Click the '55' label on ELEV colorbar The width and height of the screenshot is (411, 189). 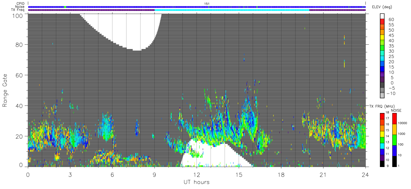coord(391,25)
